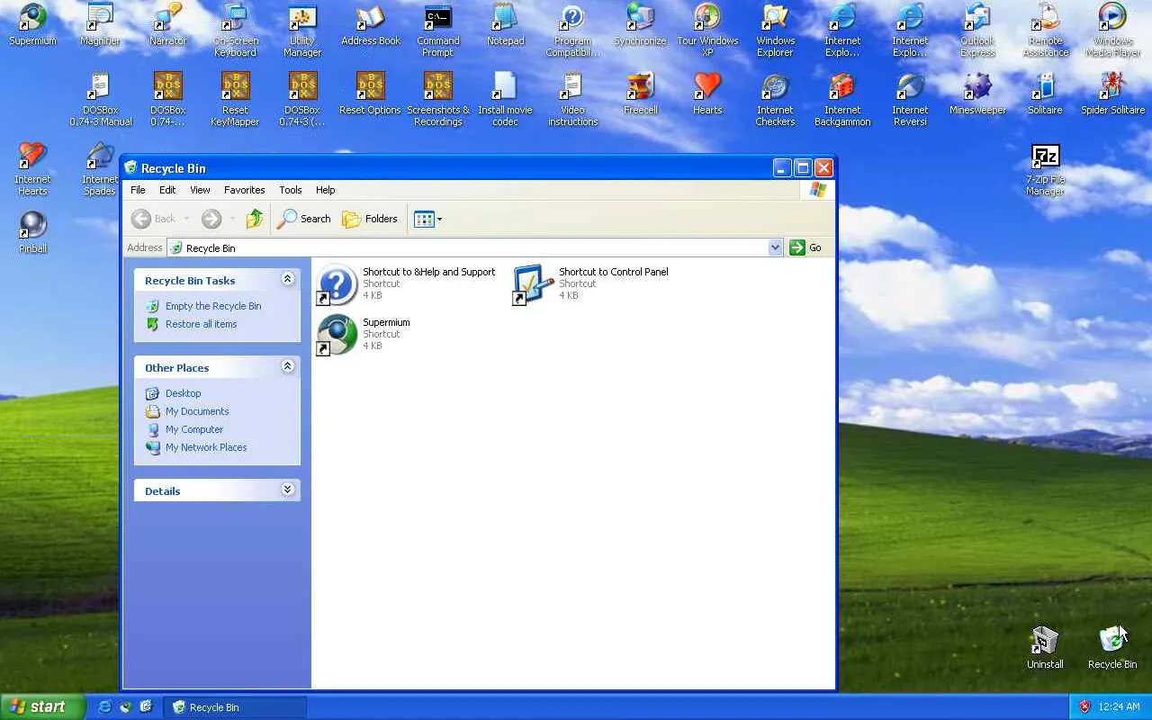Open the Edit menu

coord(167,190)
